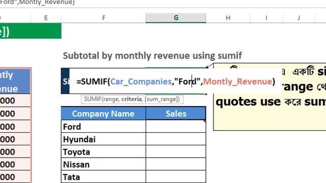Select the Tata company cell
Image resolution: width=326 pixels, height=183 pixels.
point(103,177)
